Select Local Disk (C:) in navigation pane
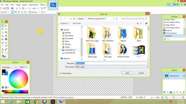This screenshot has height=104, width=186. click(70, 50)
